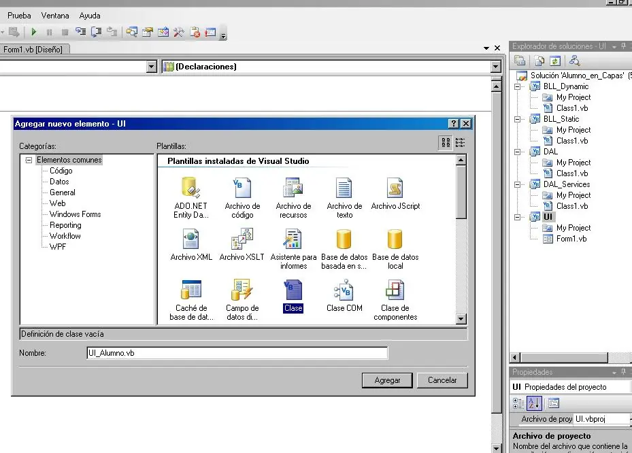Screen dimensions: 632x453
Task: Show properties by category in Propiedades panel
Action: pos(518,403)
